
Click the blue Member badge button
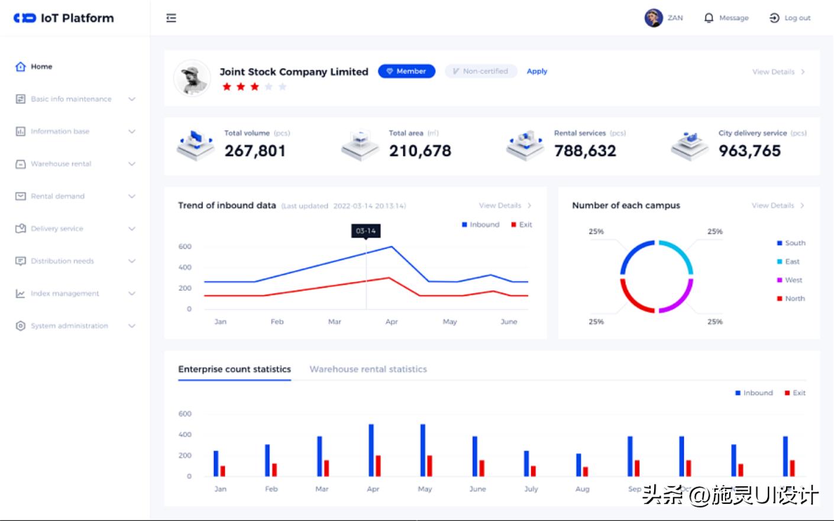coord(406,71)
